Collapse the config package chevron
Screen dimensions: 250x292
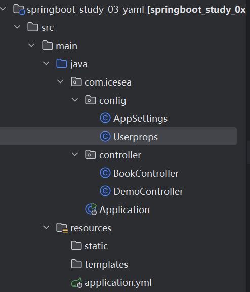point(75,100)
